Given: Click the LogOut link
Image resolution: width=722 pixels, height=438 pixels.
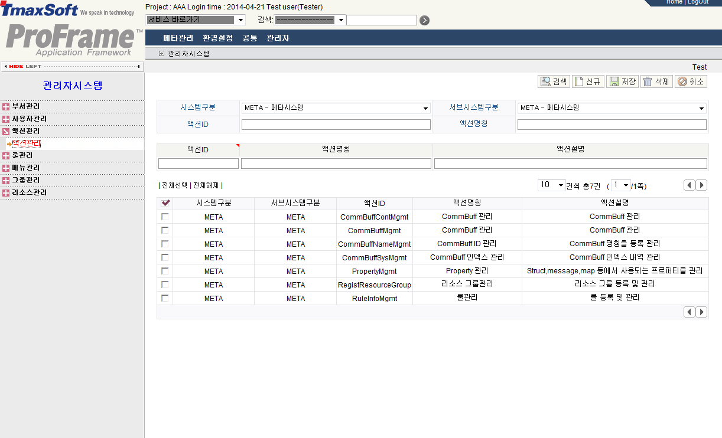Looking at the screenshot, I should 698,2.
